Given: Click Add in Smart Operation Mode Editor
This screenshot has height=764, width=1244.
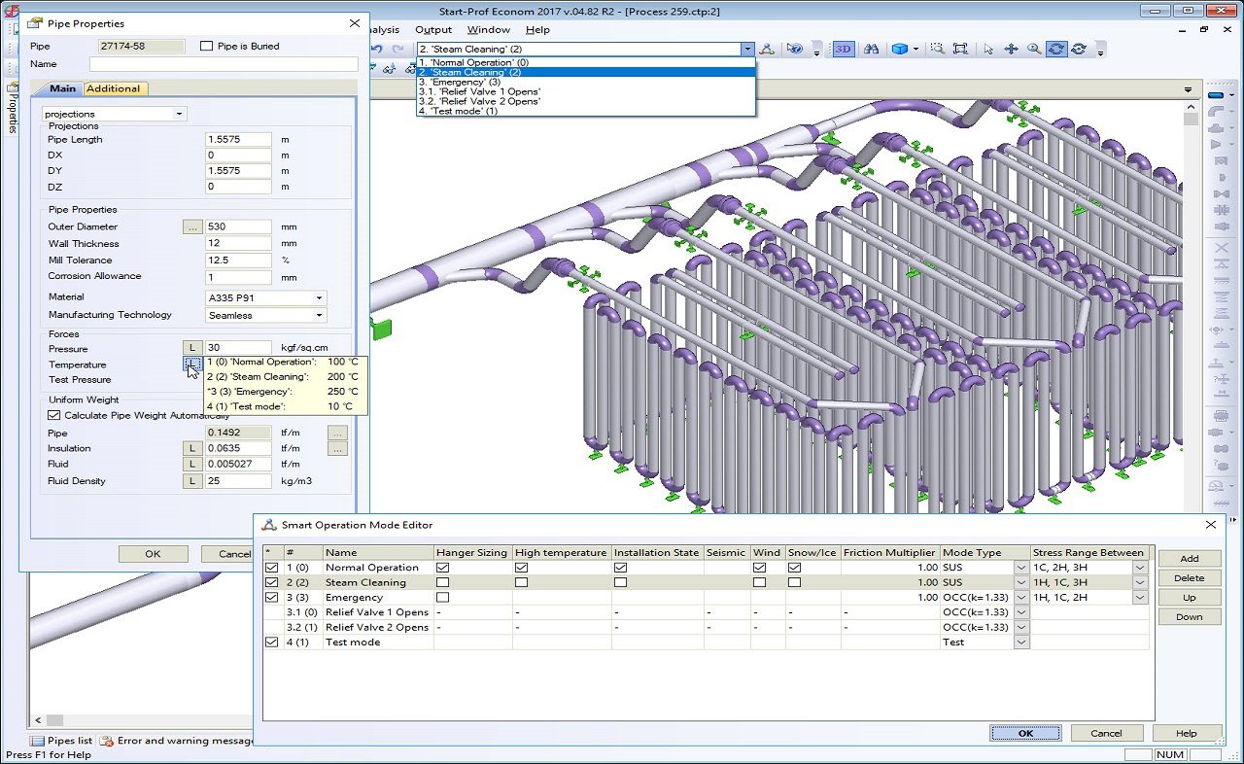Looking at the screenshot, I should coord(1189,559).
